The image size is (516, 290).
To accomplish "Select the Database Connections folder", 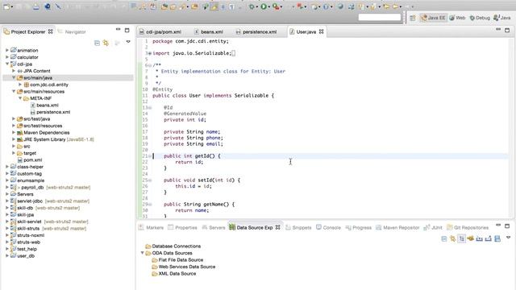I will 173,246.
